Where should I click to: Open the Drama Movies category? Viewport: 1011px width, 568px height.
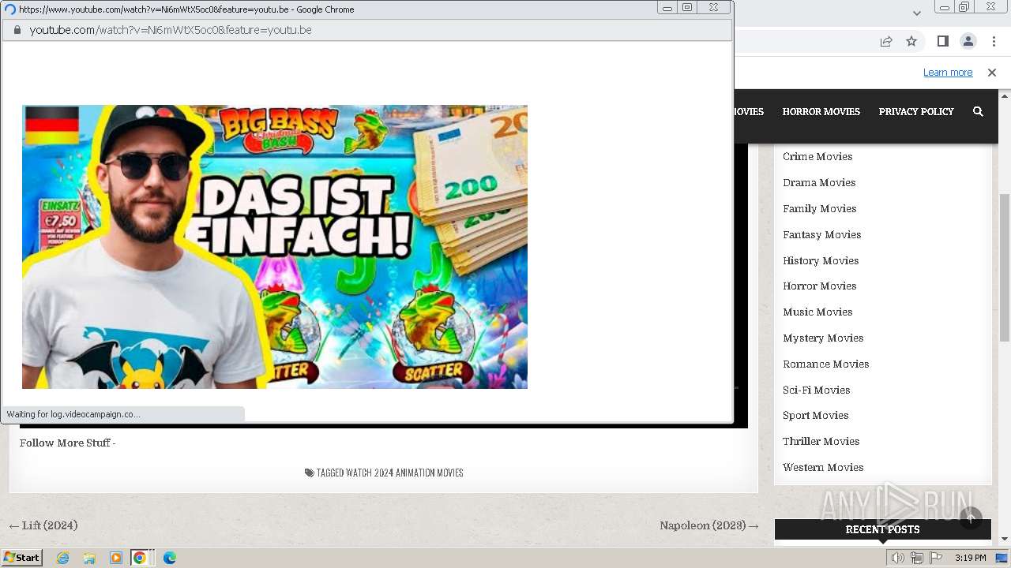[819, 182]
